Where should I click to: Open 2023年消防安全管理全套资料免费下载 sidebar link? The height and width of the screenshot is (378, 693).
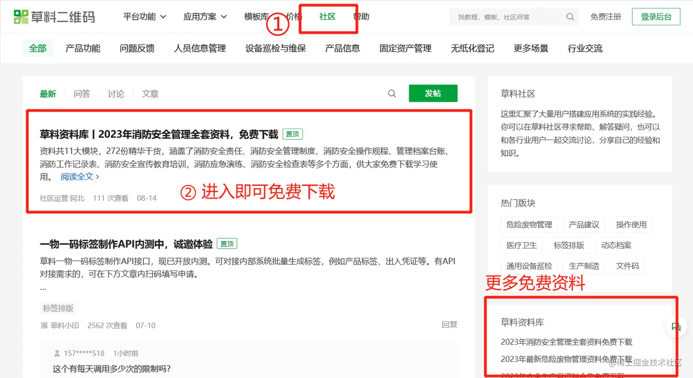[x=566, y=342]
